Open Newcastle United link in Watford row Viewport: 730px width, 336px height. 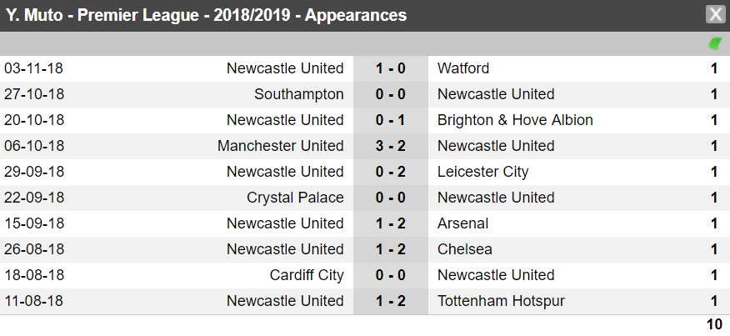[285, 68]
